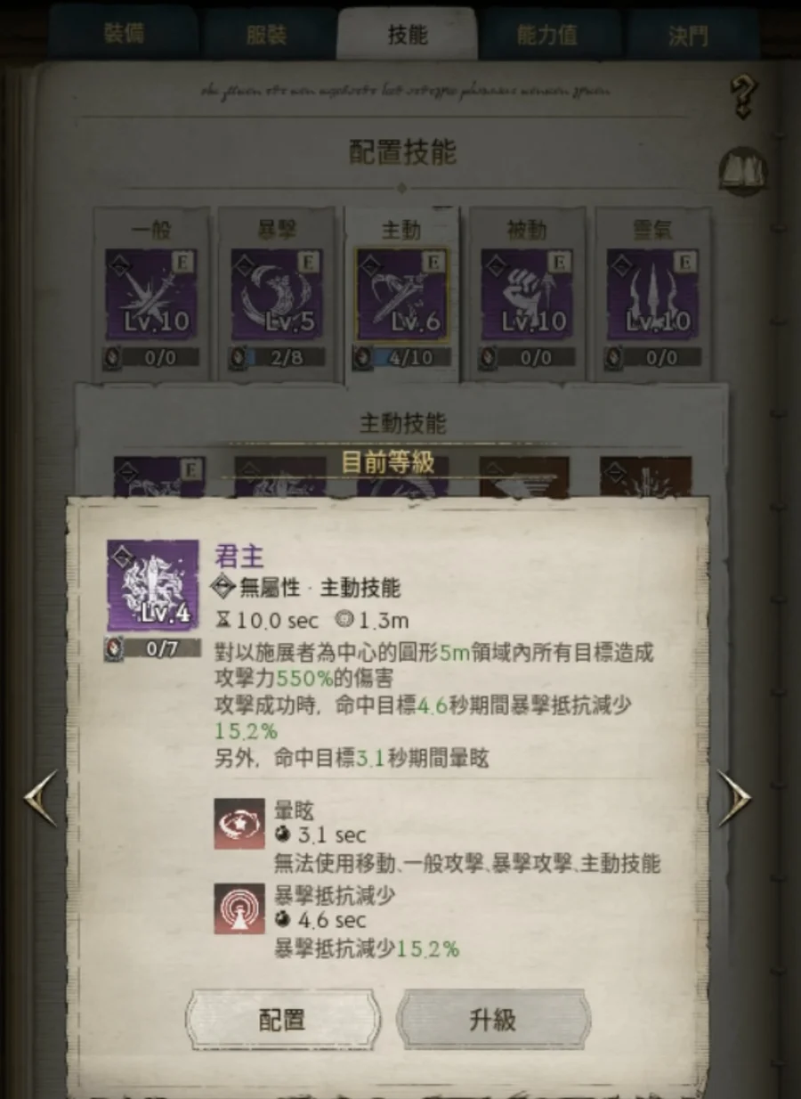This screenshot has width=801, height=1099.
Task: Go to next skill with right arrow
Action: (x=736, y=798)
